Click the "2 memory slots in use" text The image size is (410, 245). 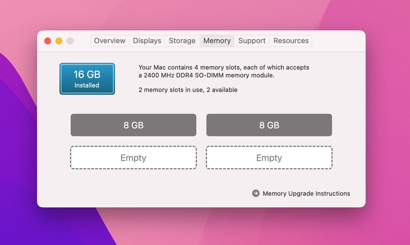click(x=188, y=90)
